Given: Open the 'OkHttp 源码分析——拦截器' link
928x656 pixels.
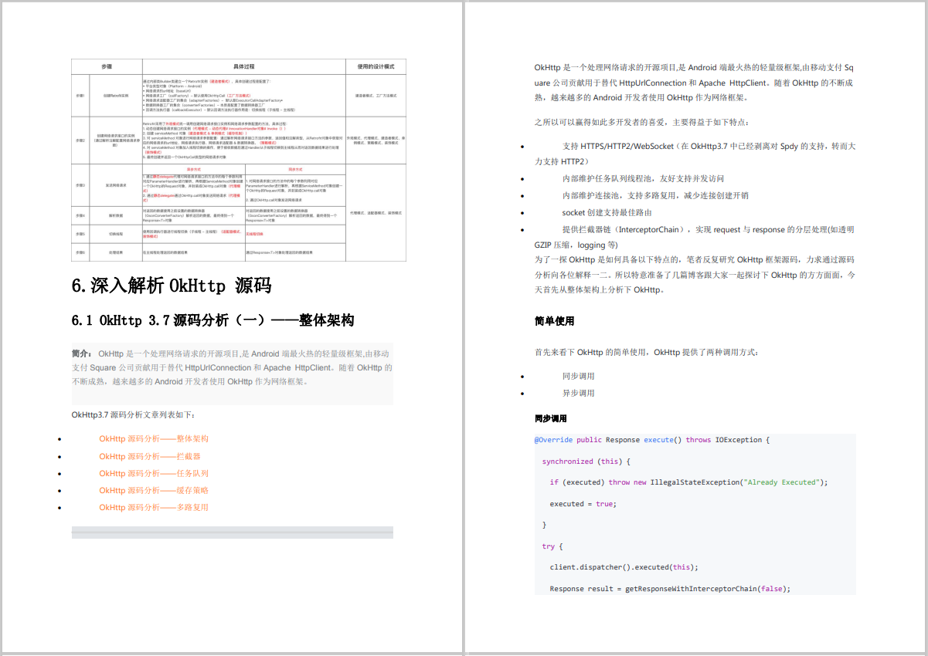Looking at the screenshot, I should (149, 456).
